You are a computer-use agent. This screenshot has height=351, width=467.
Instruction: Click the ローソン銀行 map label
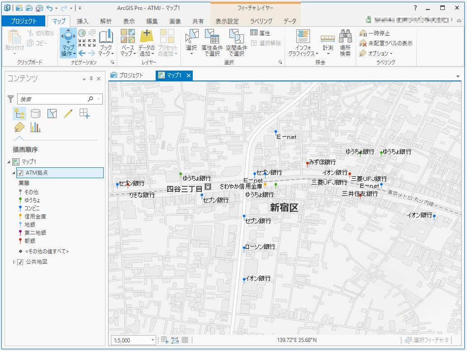tap(260, 247)
